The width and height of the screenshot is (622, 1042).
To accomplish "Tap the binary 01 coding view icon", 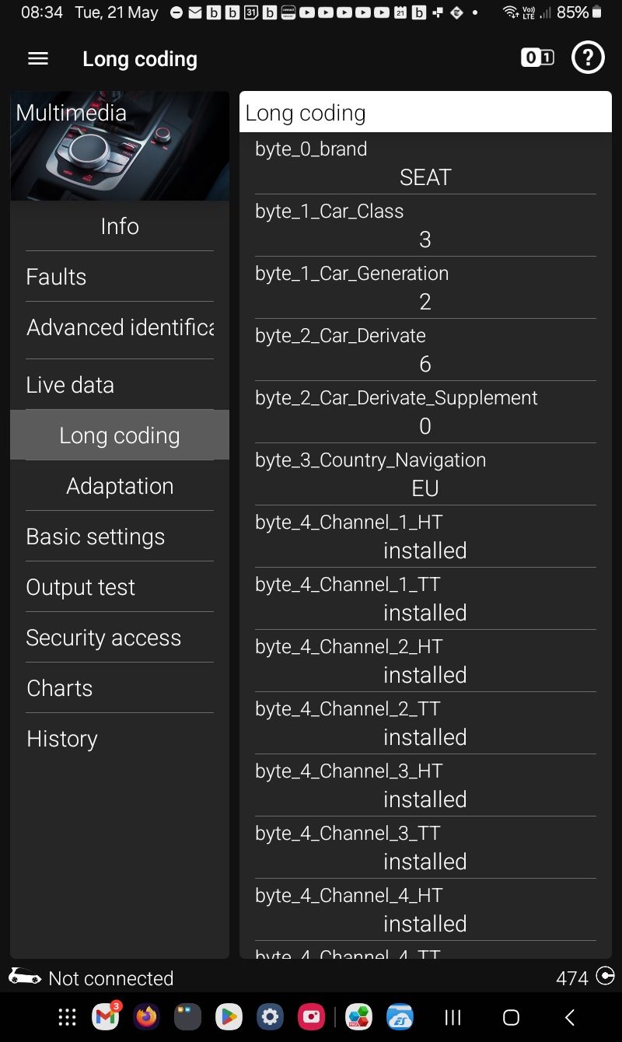I will (537, 58).
